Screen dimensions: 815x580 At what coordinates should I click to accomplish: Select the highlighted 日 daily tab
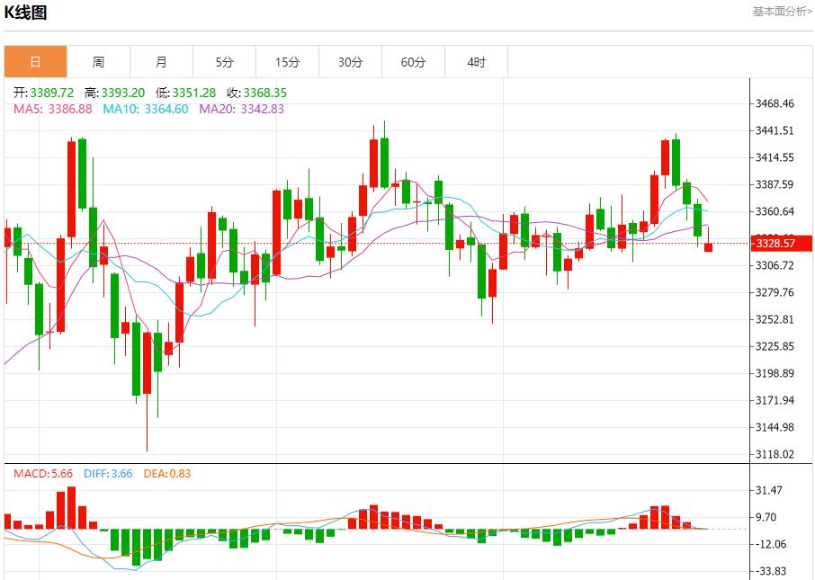pos(35,62)
